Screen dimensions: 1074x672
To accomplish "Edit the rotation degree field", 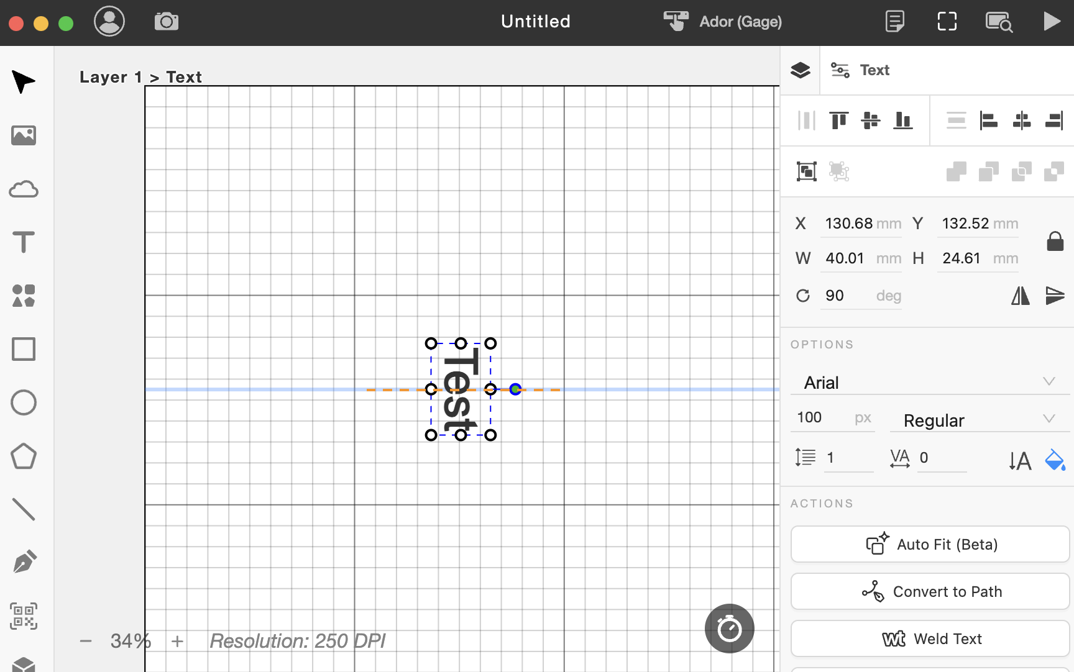I will (861, 296).
